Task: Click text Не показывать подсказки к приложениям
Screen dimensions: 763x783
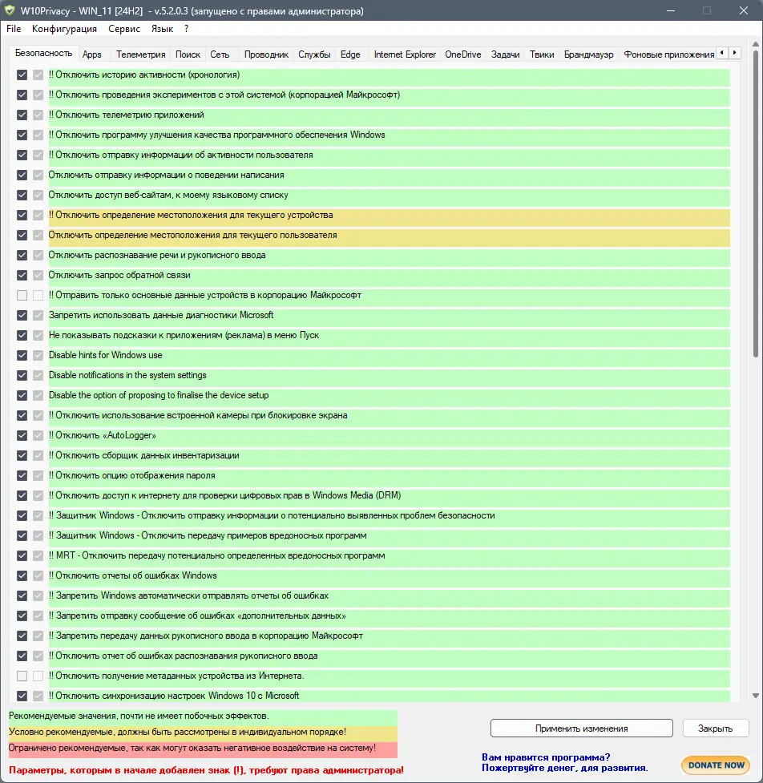Action: tap(184, 335)
